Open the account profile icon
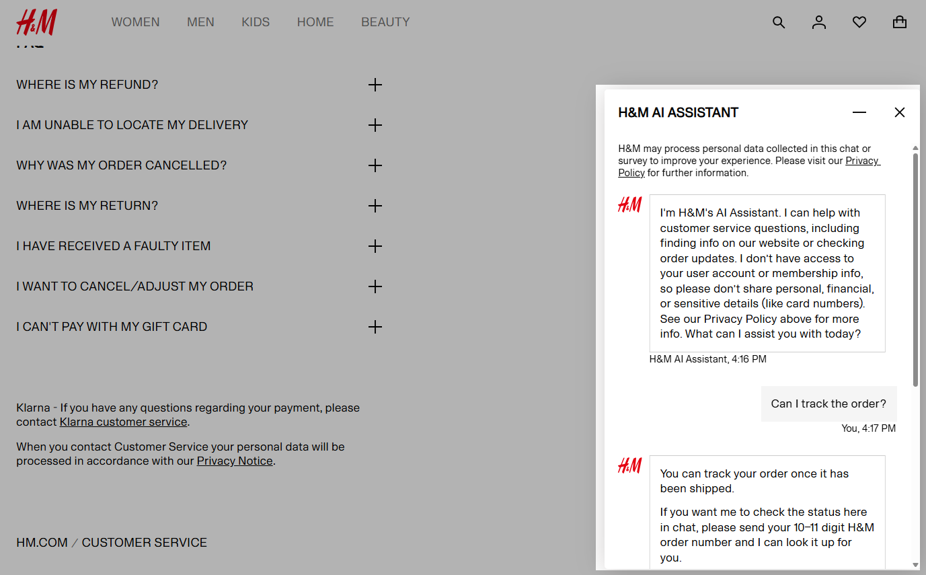Viewport: 926px width, 575px height. [819, 22]
